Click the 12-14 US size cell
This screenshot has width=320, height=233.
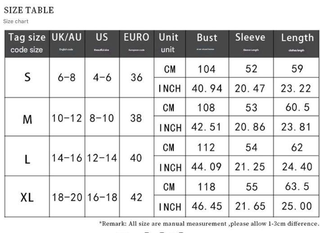coord(102,158)
